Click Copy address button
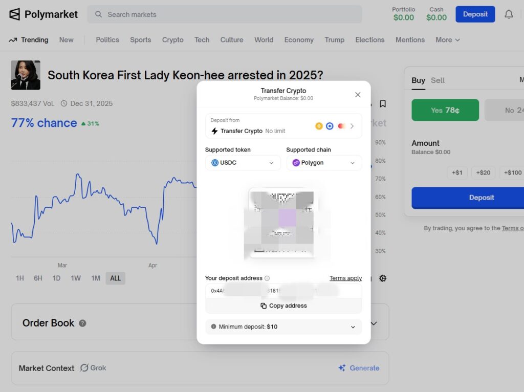 [283, 306]
